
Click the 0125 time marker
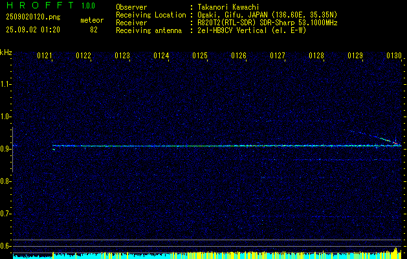click(x=200, y=55)
